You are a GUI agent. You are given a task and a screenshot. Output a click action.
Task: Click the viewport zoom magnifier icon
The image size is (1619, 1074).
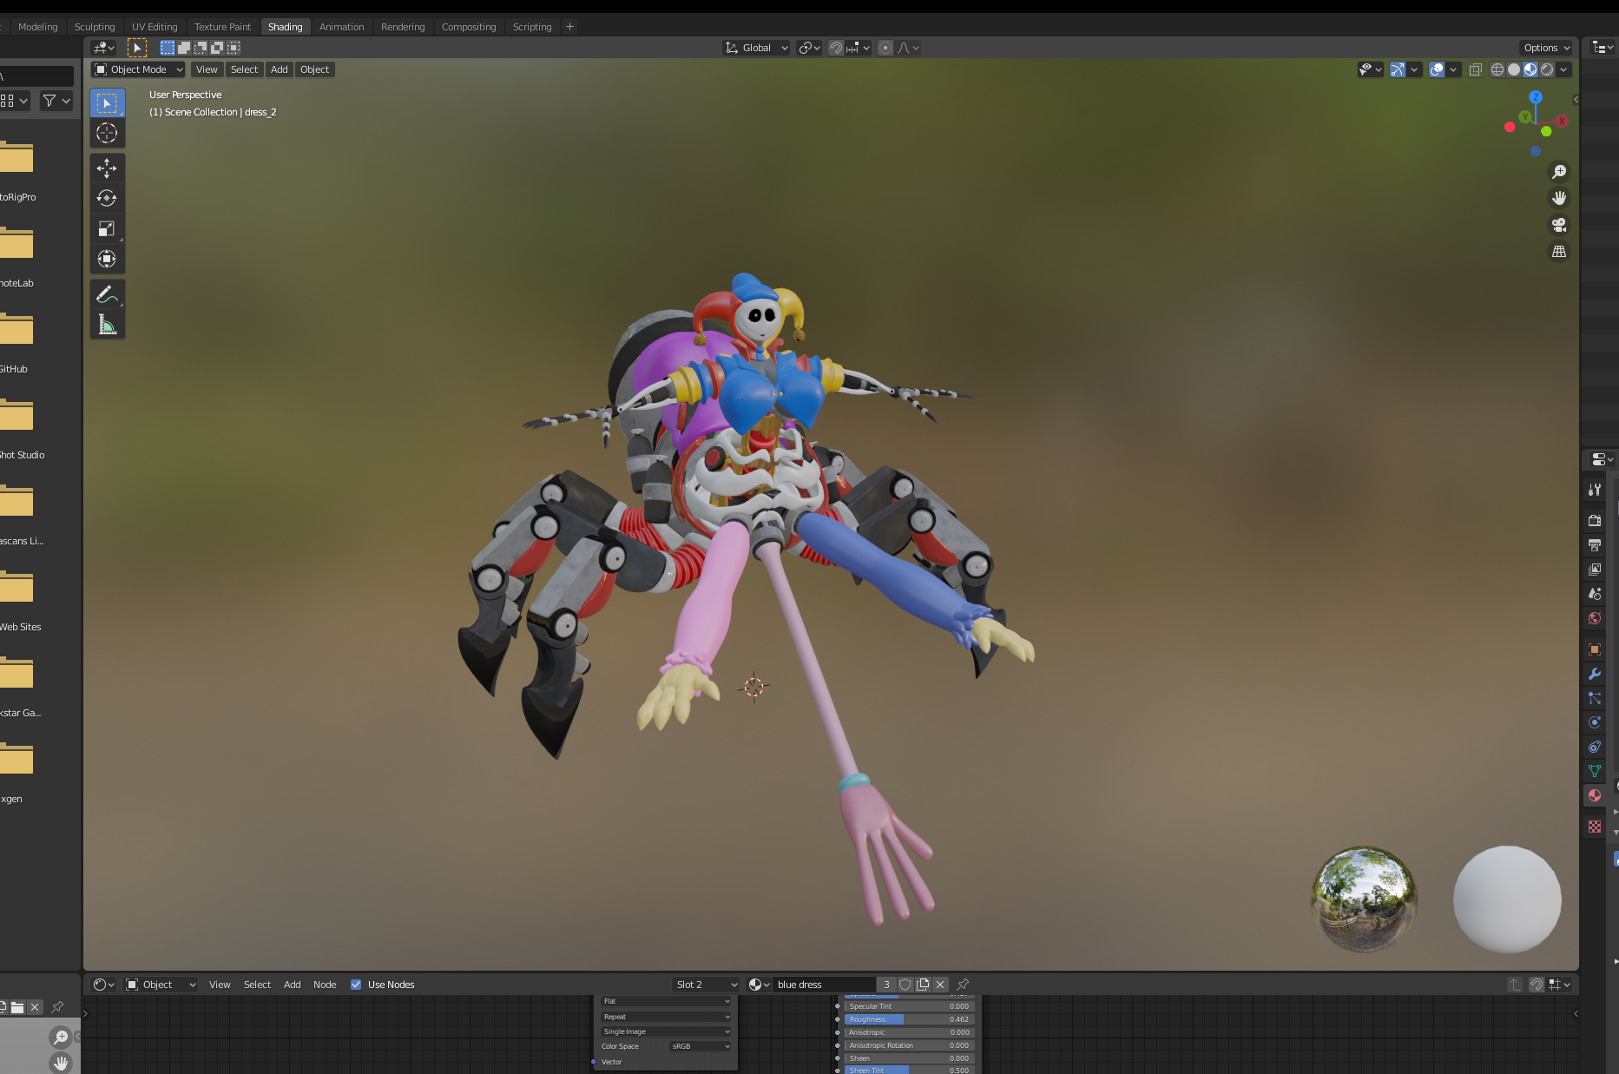click(1559, 172)
